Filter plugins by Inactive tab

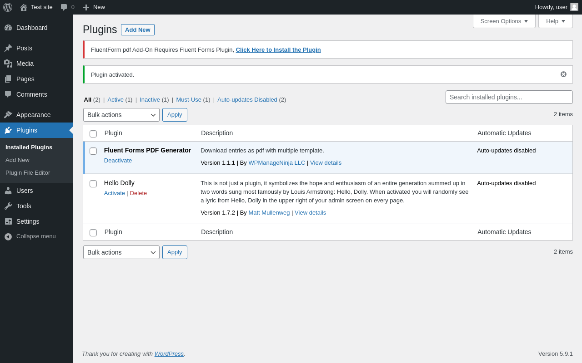[x=150, y=100]
